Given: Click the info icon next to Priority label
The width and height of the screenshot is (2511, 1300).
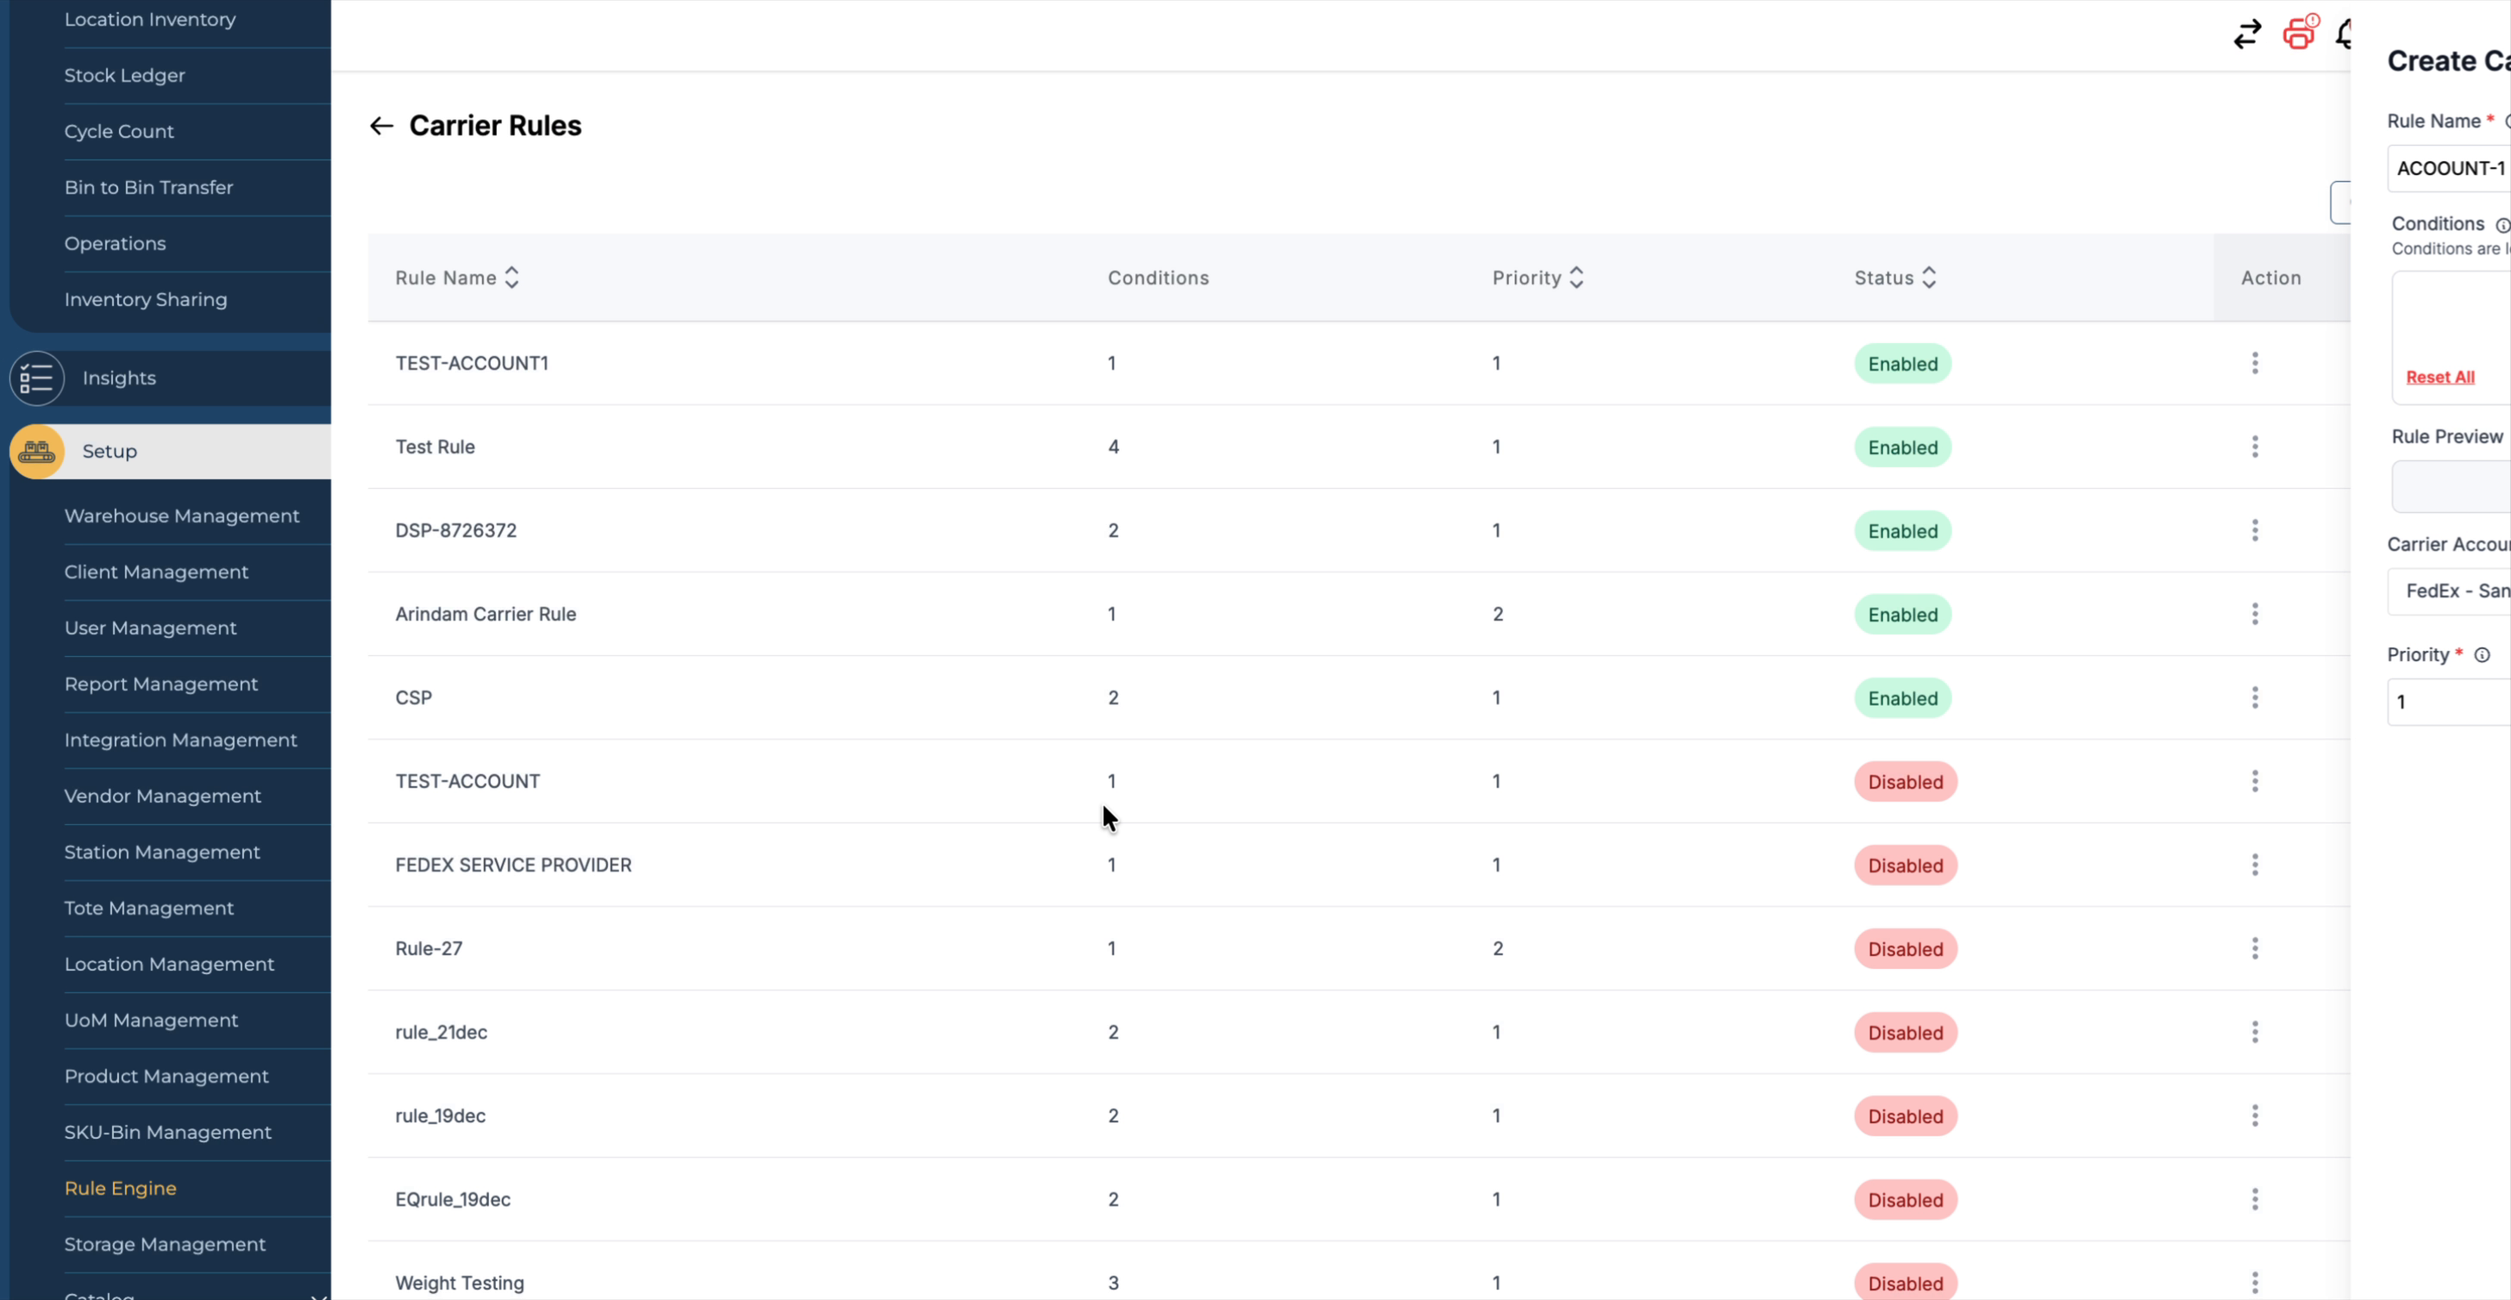Looking at the screenshot, I should click(2482, 656).
